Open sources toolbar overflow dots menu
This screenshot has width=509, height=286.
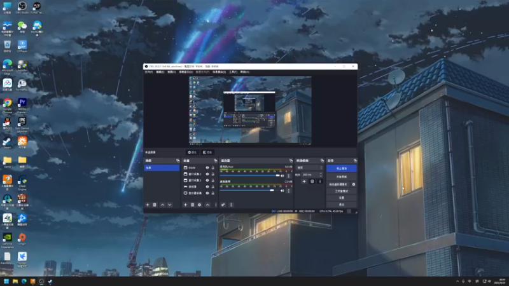click(x=216, y=205)
